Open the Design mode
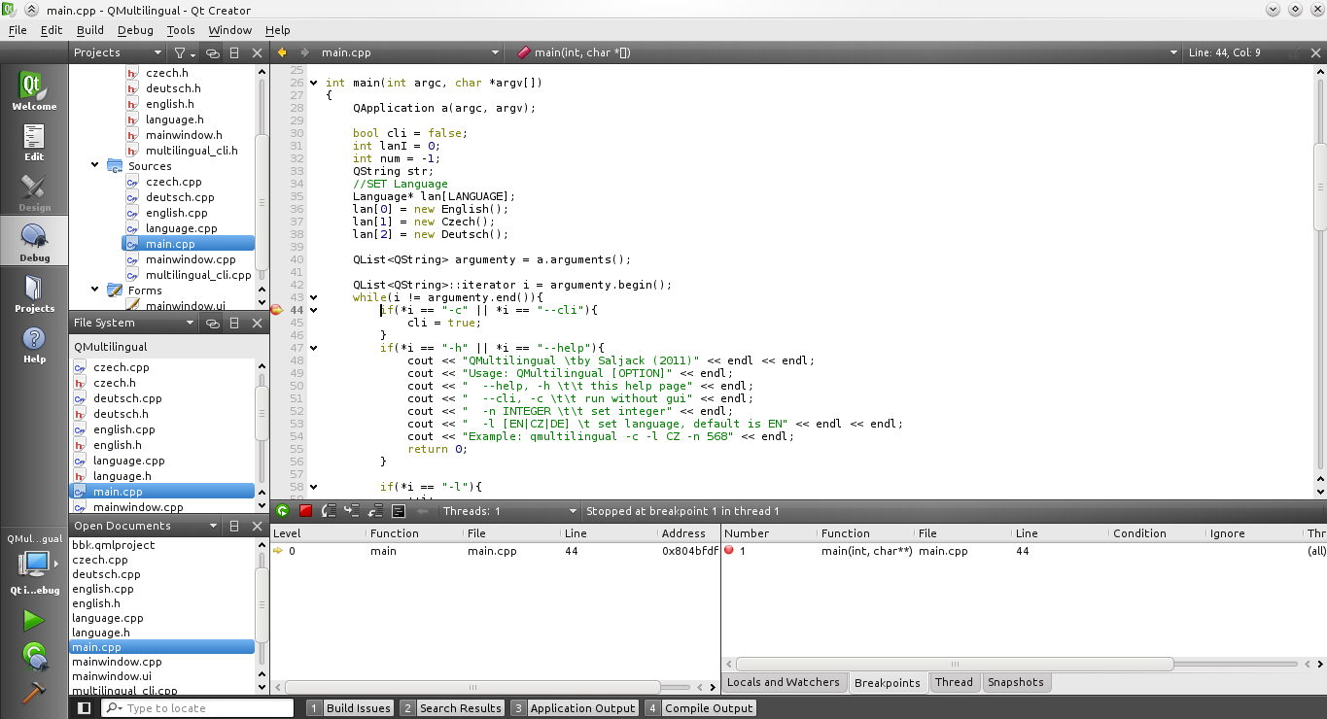The height and width of the screenshot is (719, 1327). coord(34,192)
